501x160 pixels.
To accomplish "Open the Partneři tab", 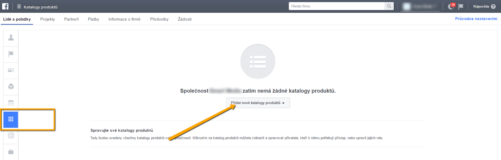I will (x=72, y=19).
